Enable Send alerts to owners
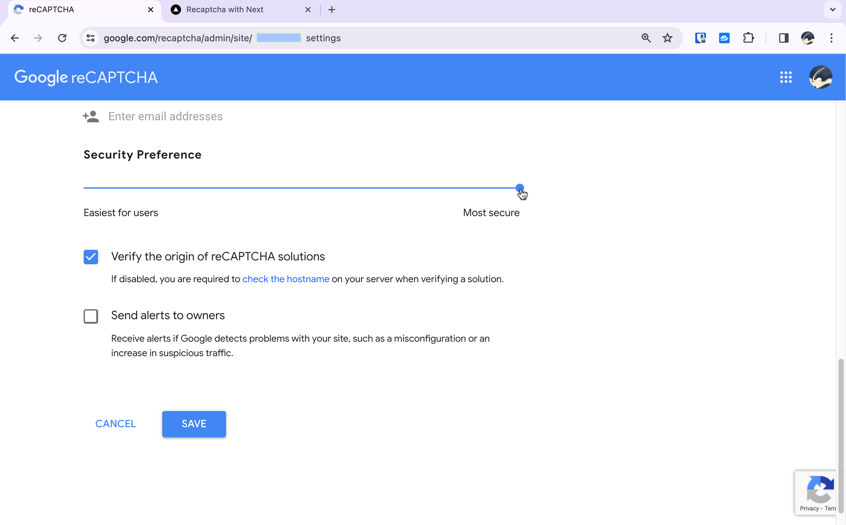This screenshot has width=846, height=525. coord(91,316)
